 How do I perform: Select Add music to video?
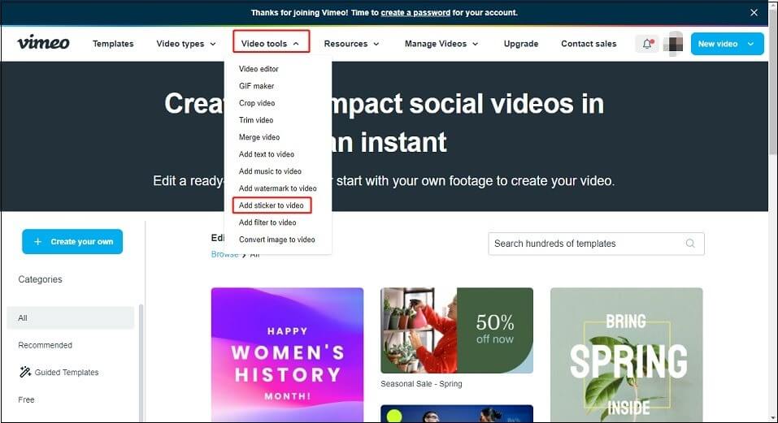(271, 171)
